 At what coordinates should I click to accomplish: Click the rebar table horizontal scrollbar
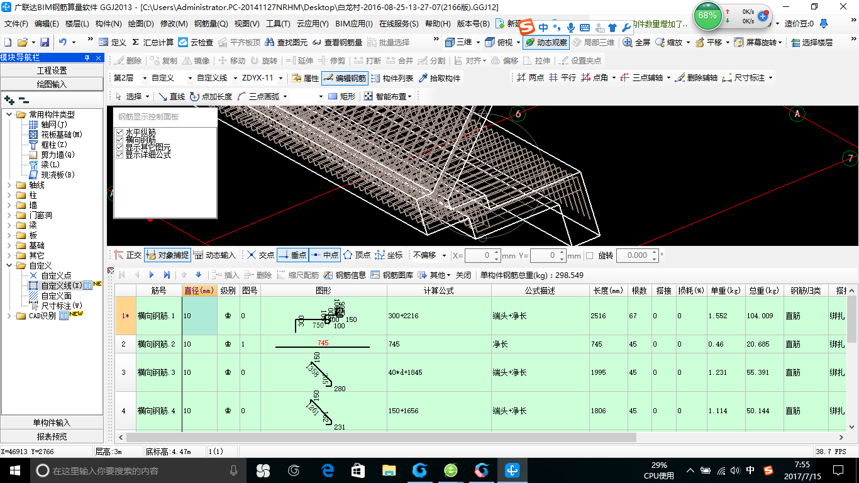pyautogui.click(x=381, y=437)
